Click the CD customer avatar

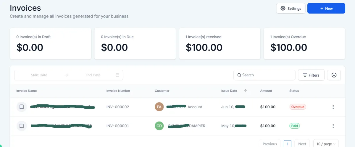pos(159,126)
